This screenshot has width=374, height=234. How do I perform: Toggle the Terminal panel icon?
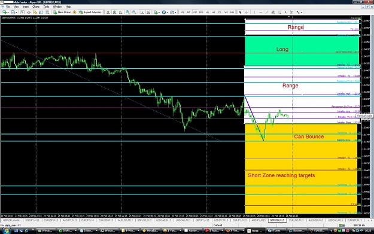(x=41, y=12)
